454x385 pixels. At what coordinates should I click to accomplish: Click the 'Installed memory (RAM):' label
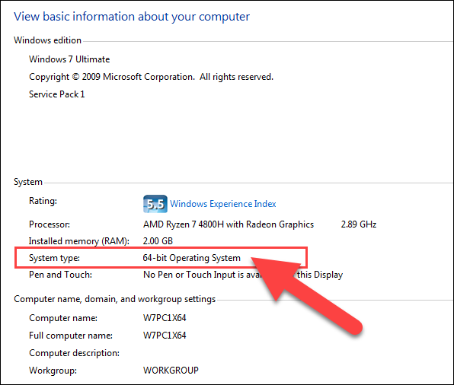click(x=78, y=241)
